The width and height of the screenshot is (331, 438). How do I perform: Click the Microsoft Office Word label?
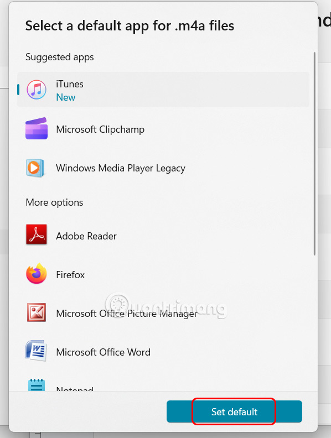click(103, 352)
